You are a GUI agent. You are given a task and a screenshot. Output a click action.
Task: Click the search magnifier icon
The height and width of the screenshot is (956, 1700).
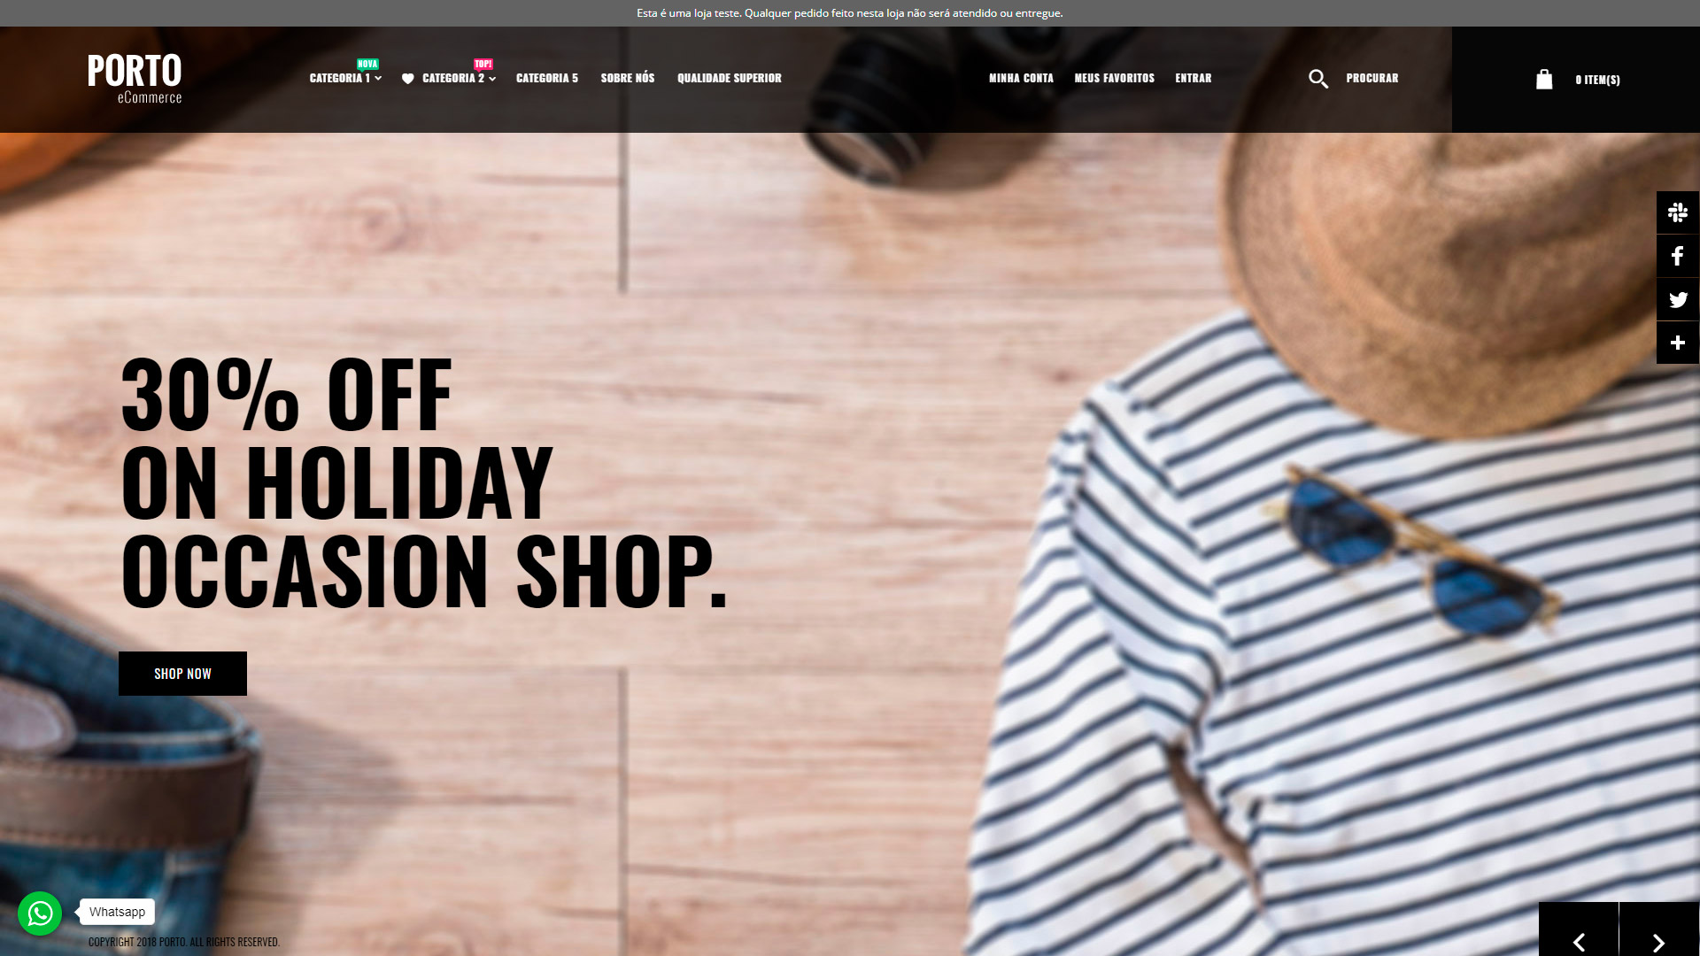1317,79
